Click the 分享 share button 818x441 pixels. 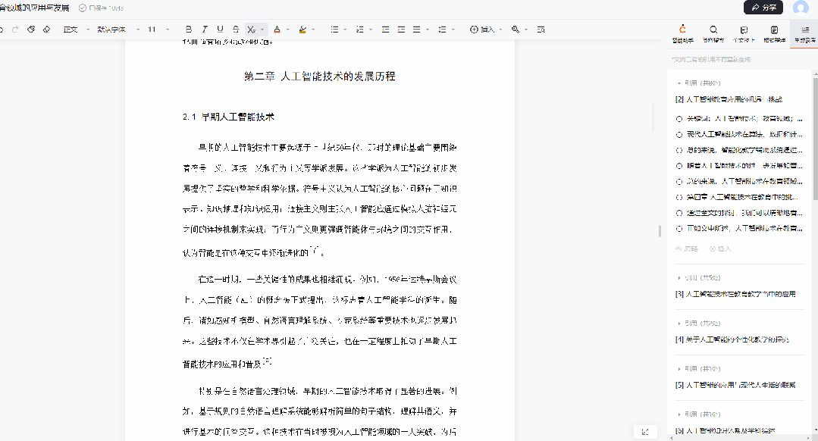point(763,7)
